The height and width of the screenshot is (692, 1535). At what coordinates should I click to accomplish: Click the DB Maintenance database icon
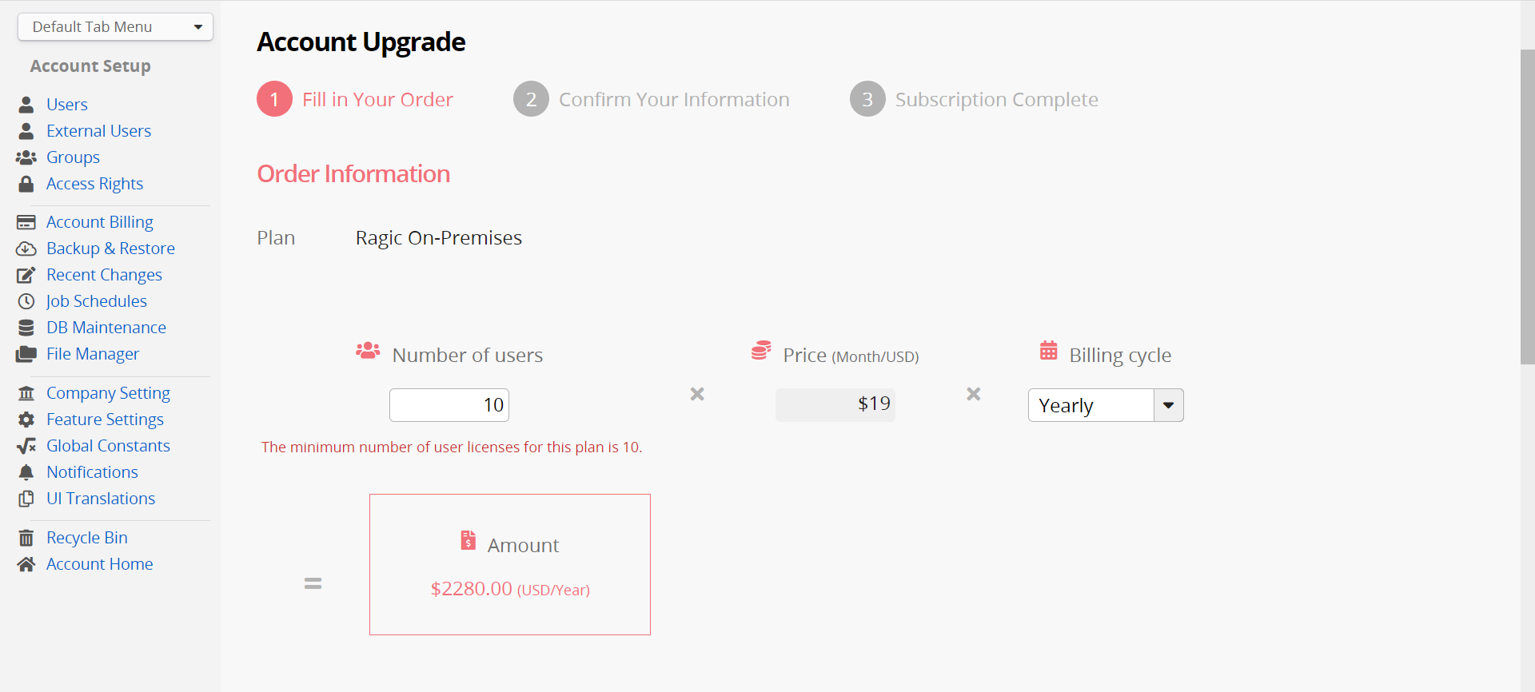(26, 328)
